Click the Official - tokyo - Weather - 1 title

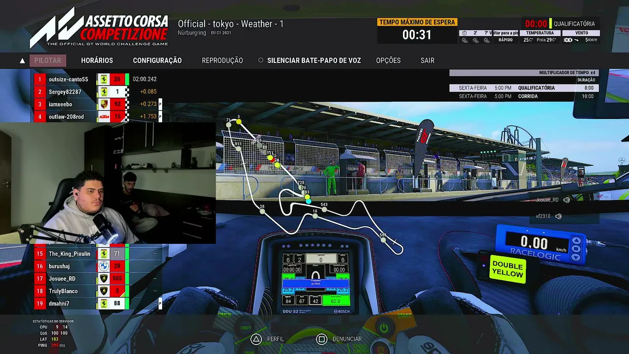tap(230, 24)
